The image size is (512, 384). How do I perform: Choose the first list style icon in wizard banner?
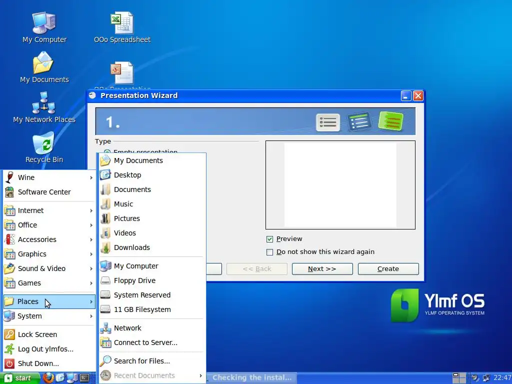click(x=328, y=122)
